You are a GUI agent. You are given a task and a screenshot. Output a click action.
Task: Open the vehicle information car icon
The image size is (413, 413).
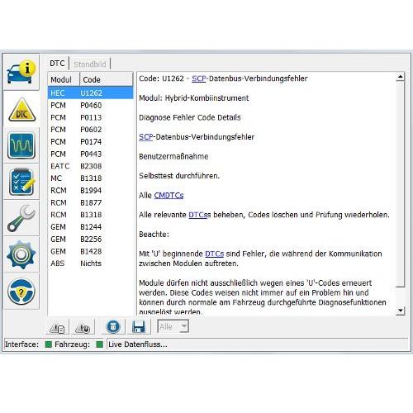21,73
